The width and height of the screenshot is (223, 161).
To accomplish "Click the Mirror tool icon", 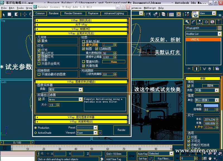I will click(x=148, y=14).
